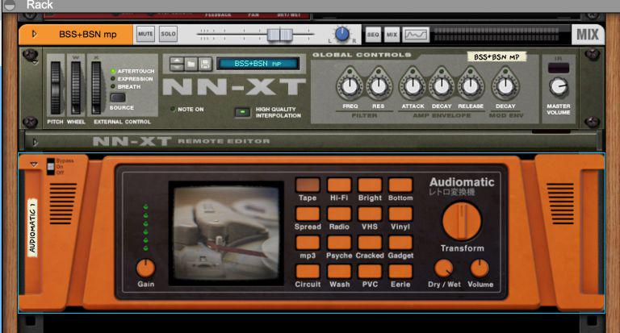
Task: Select the Bright preset button
Action: click(x=370, y=185)
